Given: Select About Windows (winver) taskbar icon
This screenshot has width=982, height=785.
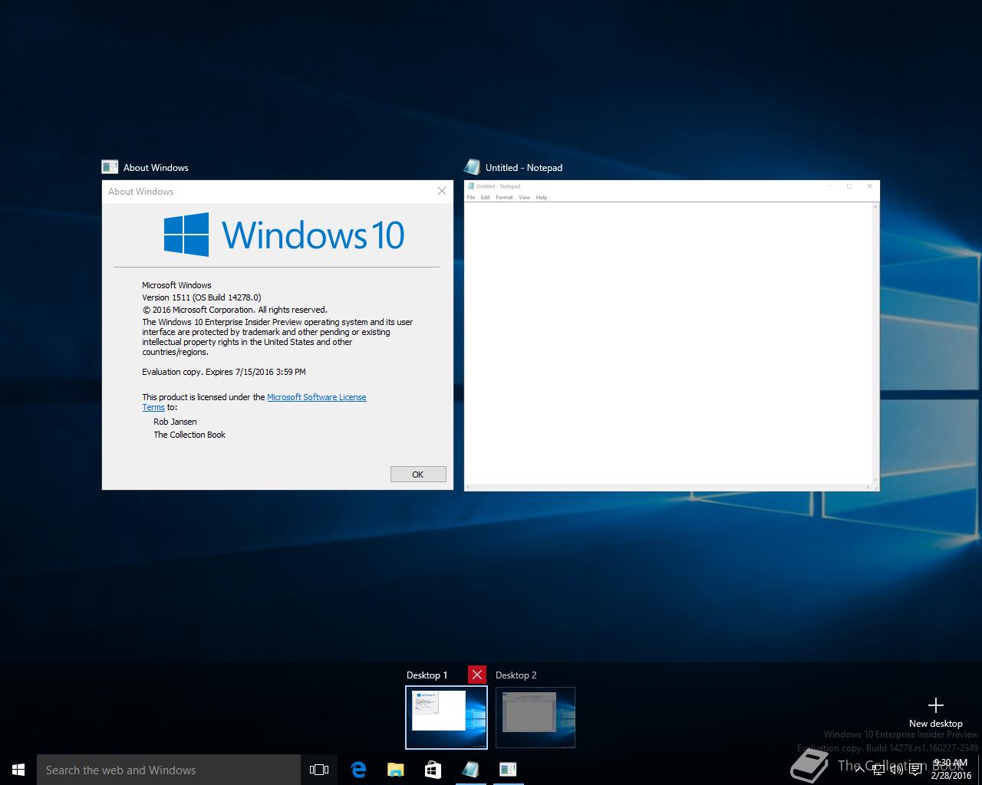Looking at the screenshot, I should pos(508,770).
